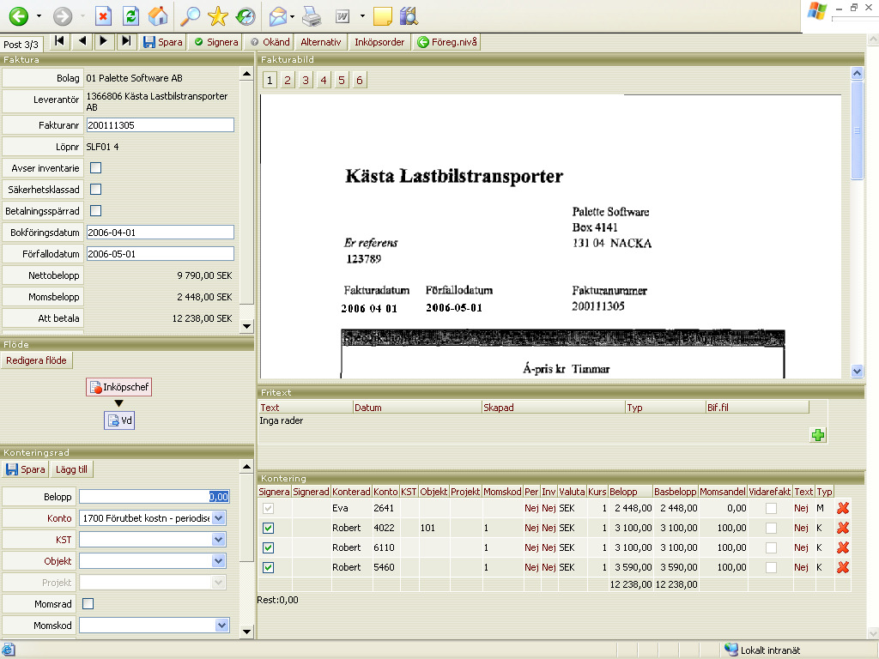Click the Internet Explorer status bar icon
The width and height of the screenshot is (879, 659).
point(9,650)
